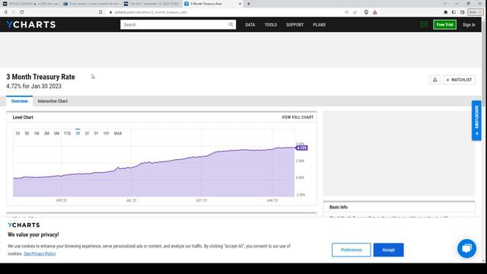Click the browser back arrow
487x274 pixels.
click(x=5, y=12)
